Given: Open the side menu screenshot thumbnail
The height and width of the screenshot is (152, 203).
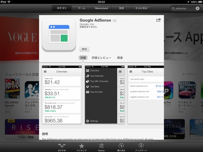Looking at the screenshot, I should tap(104, 95).
